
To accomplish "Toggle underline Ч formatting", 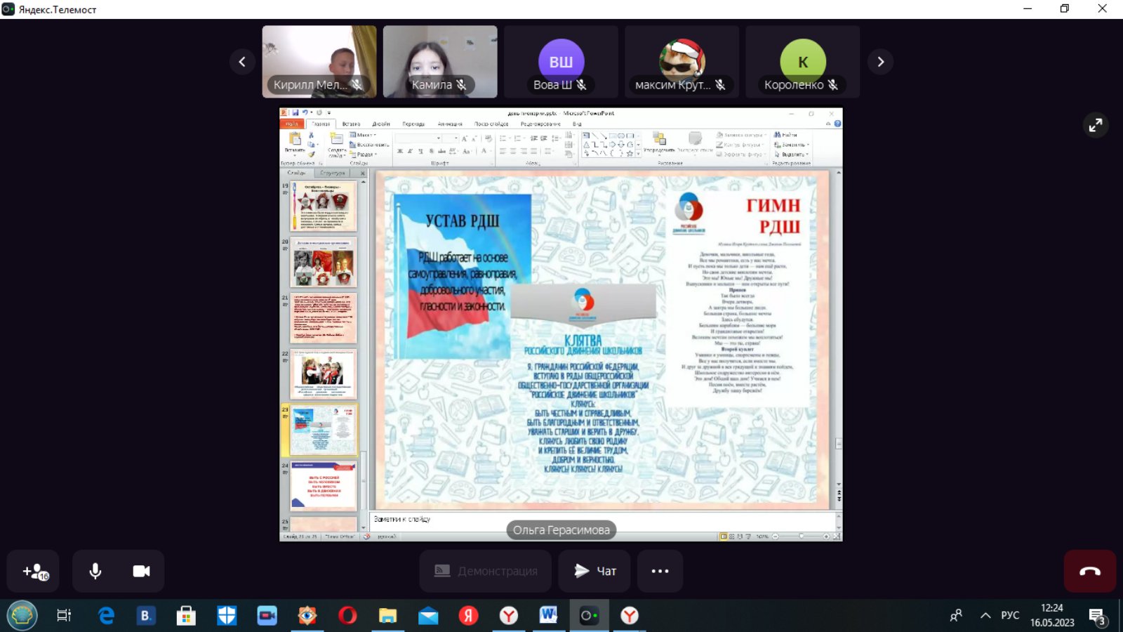I will click(x=420, y=151).
